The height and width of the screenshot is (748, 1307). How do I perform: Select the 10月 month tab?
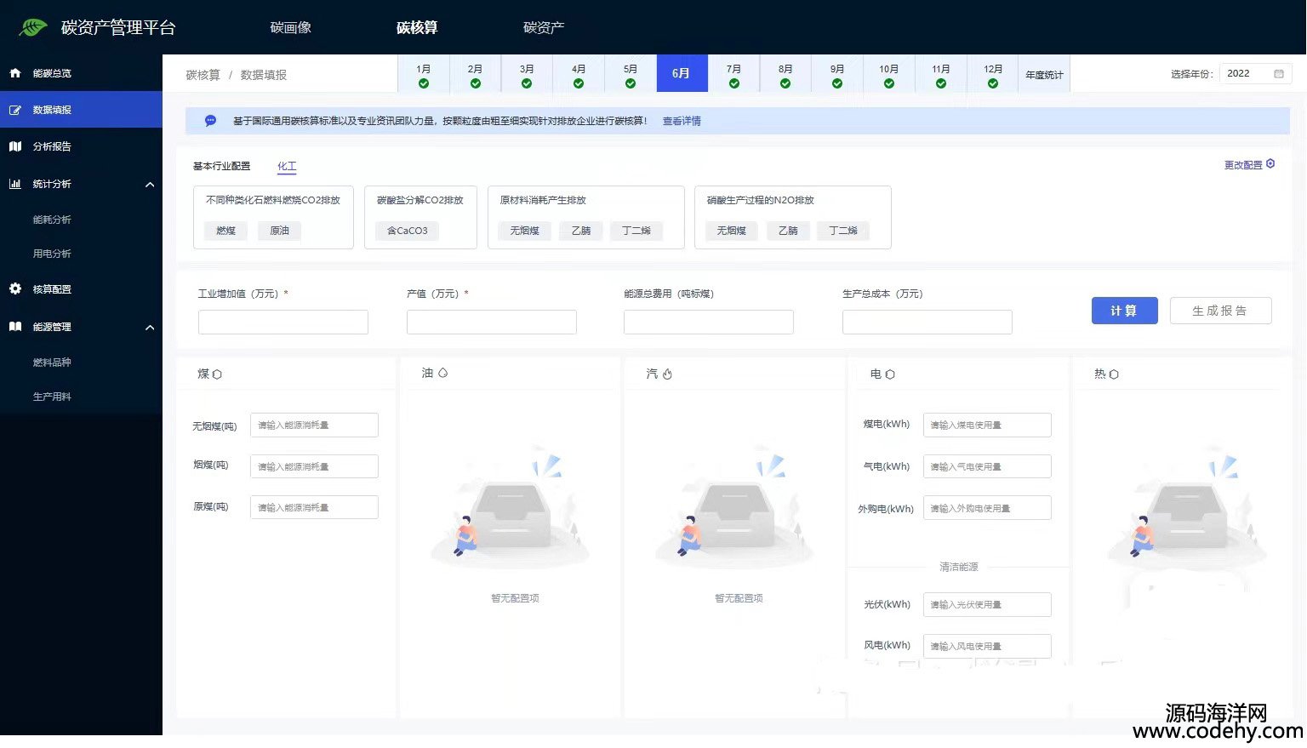pyautogui.click(x=889, y=74)
